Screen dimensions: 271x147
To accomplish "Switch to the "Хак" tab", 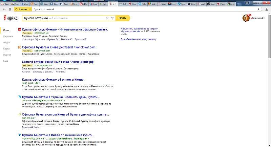I will click(172, 4).
